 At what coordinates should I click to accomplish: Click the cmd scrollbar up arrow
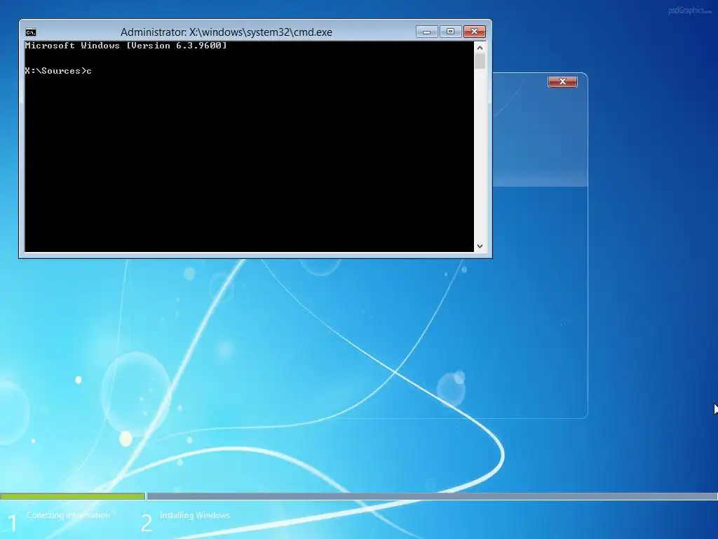tap(480, 48)
